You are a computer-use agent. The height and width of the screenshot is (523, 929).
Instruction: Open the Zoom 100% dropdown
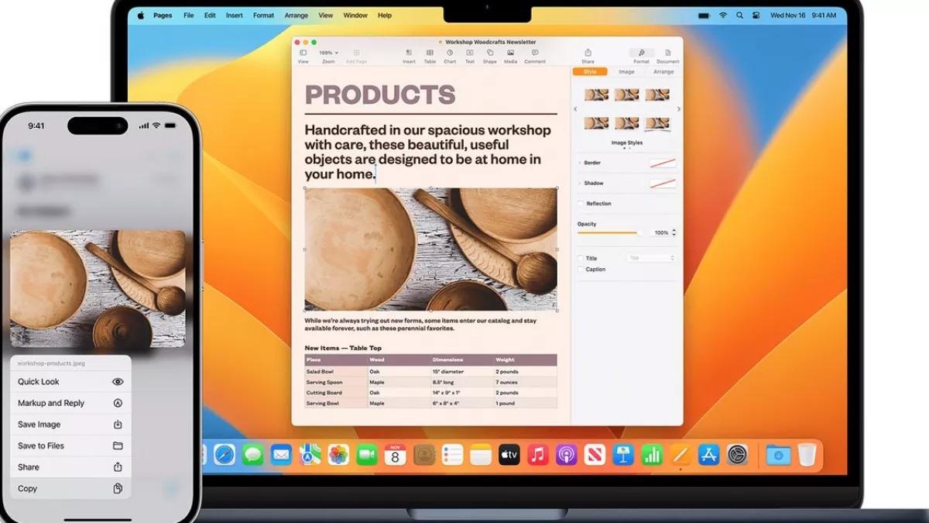click(328, 53)
